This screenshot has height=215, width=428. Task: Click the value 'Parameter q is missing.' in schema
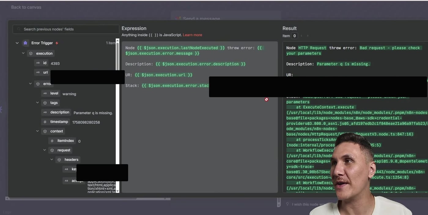pyautogui.click(x=93, y=113)
